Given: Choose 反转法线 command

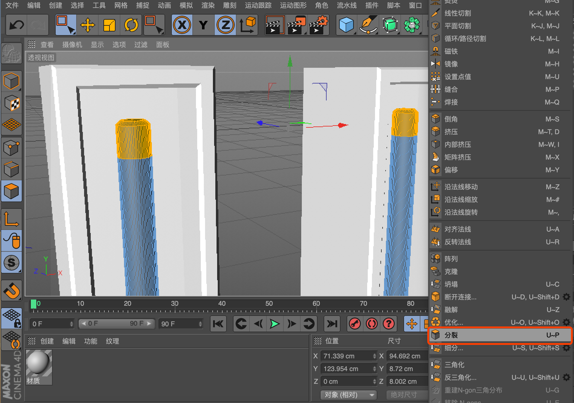Looking at the screenshot, I should tap(500, 242).
